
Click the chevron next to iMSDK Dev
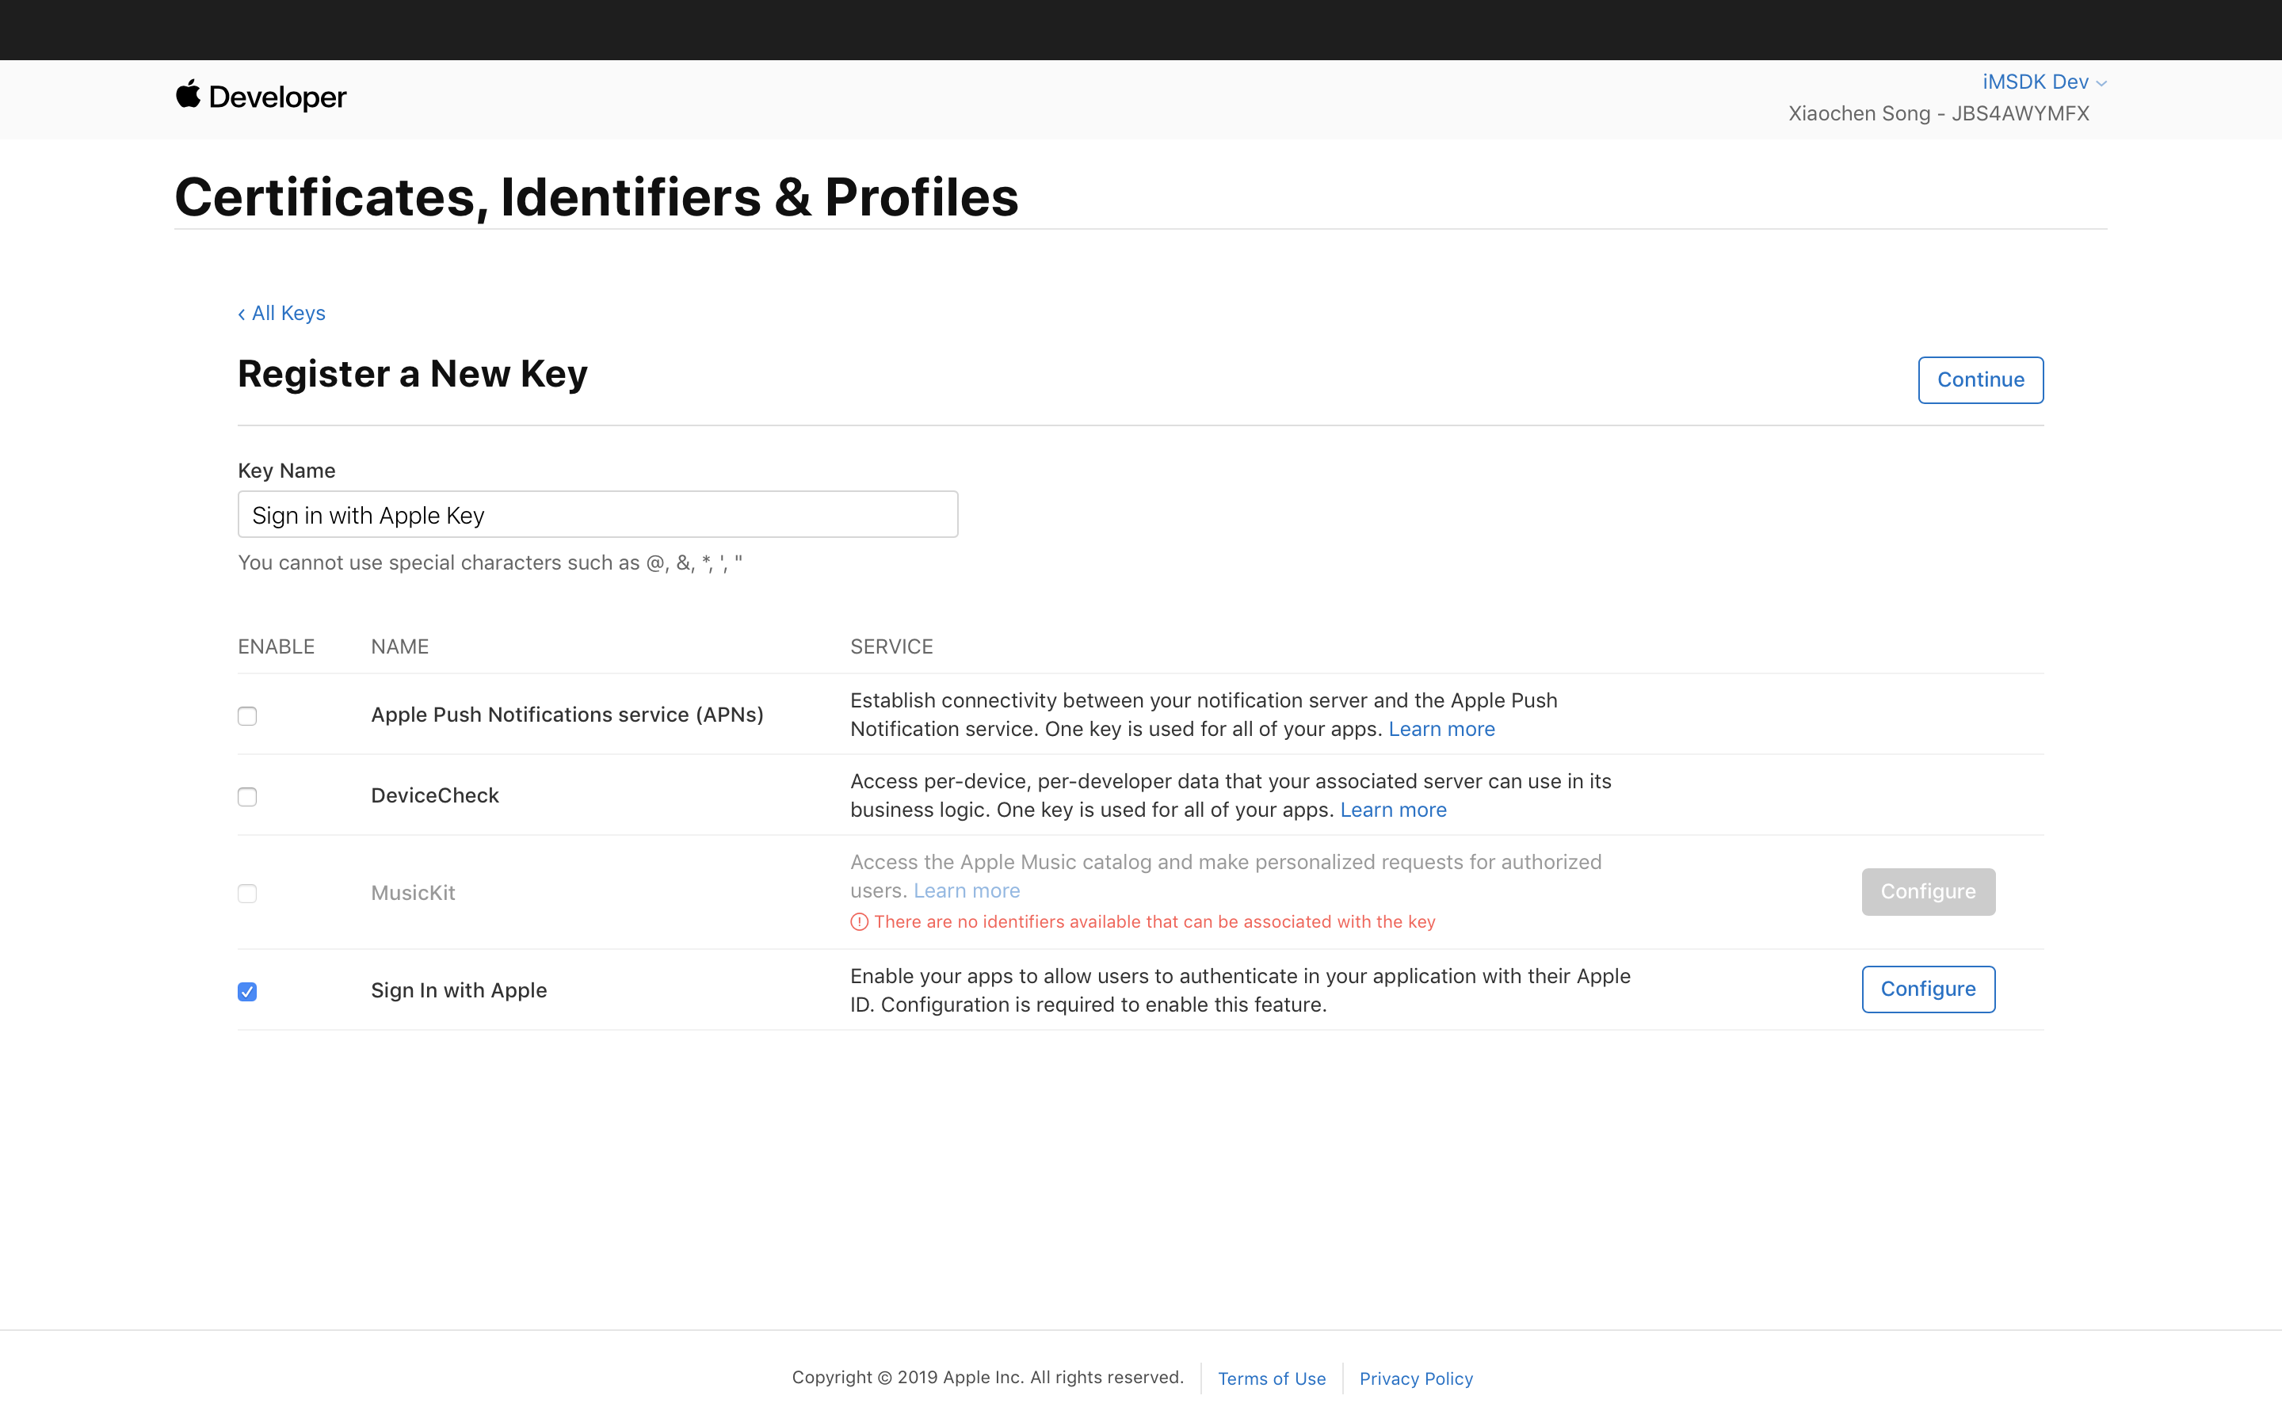point(2101,84)
